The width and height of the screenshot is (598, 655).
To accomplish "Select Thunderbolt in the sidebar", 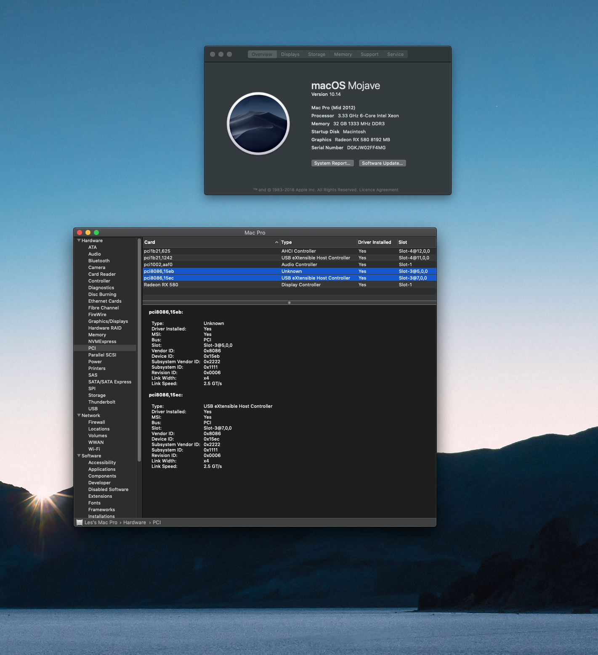I will pyautogui.click(x=102, y=402).
